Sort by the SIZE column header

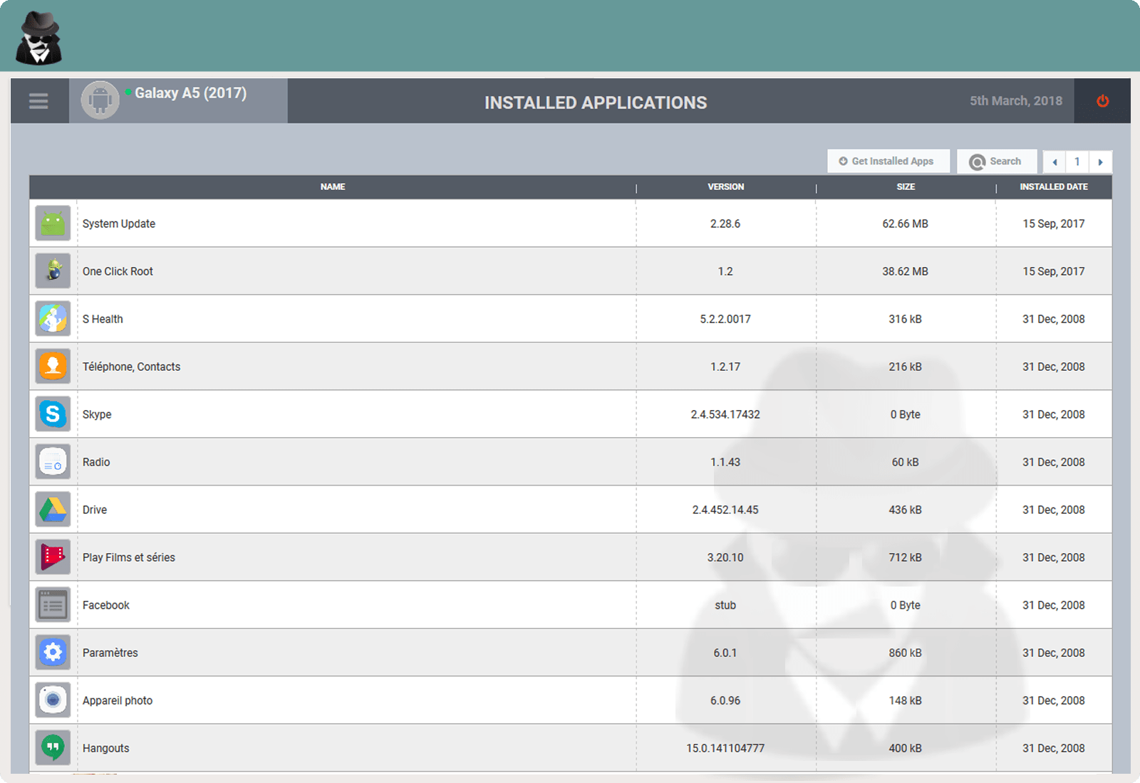[906, 187]
